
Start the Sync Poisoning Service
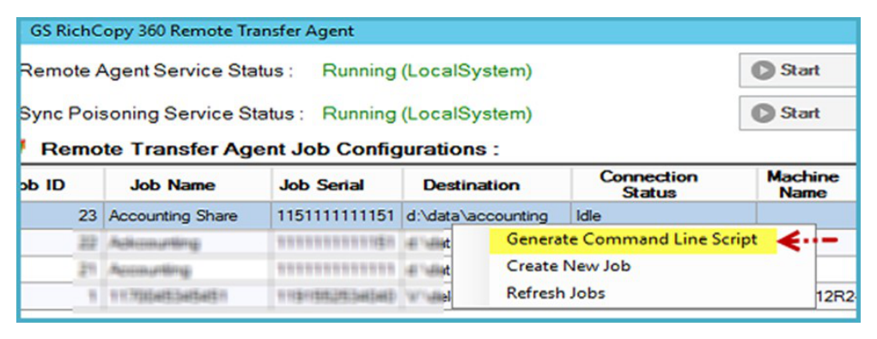point(798,112)
